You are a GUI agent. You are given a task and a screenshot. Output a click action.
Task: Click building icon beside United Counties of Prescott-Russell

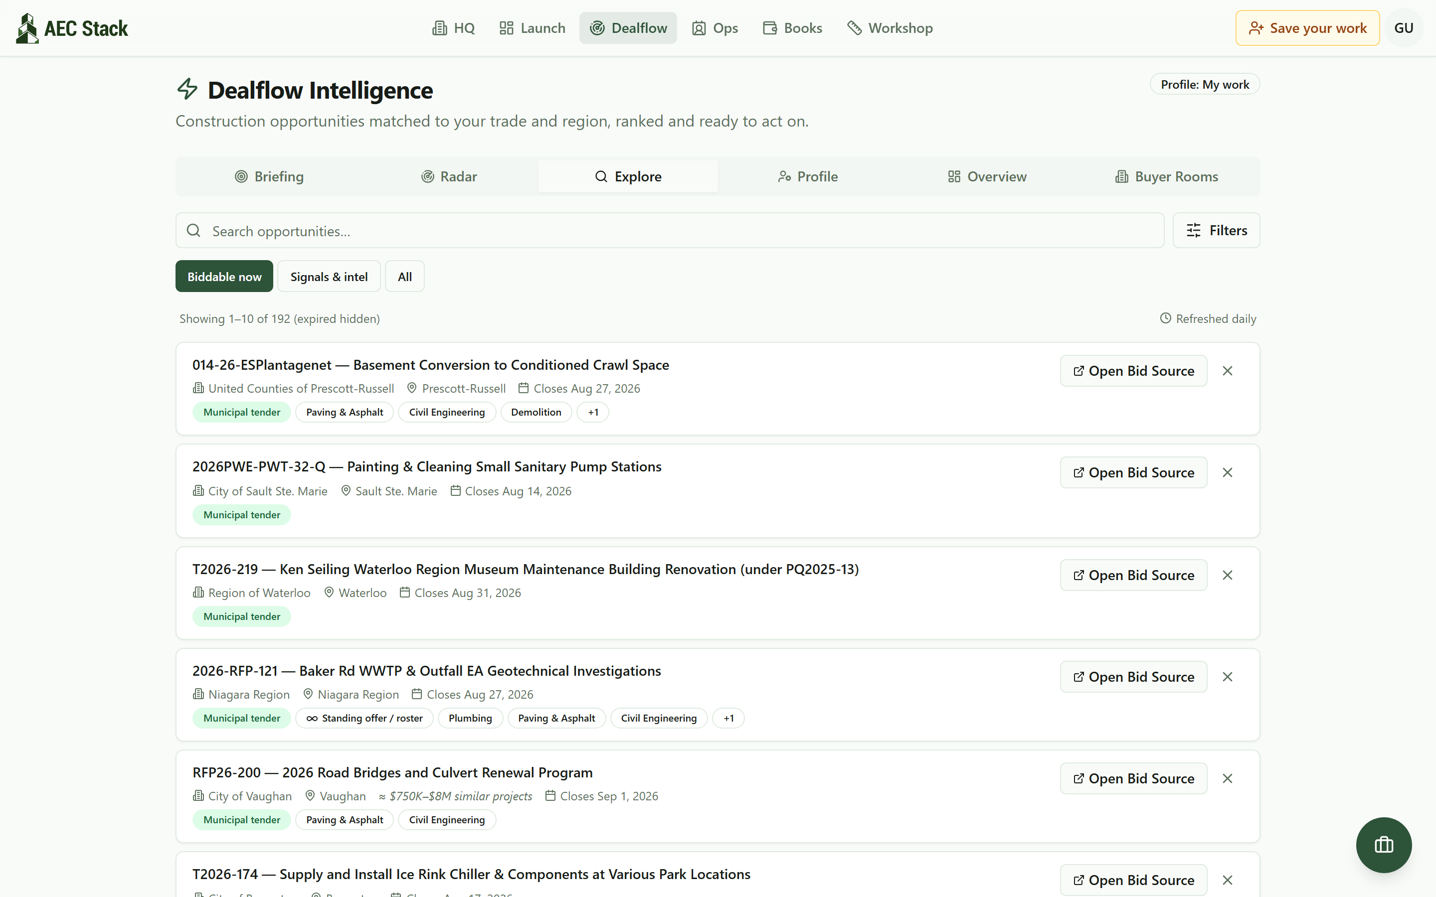point(198,388)
